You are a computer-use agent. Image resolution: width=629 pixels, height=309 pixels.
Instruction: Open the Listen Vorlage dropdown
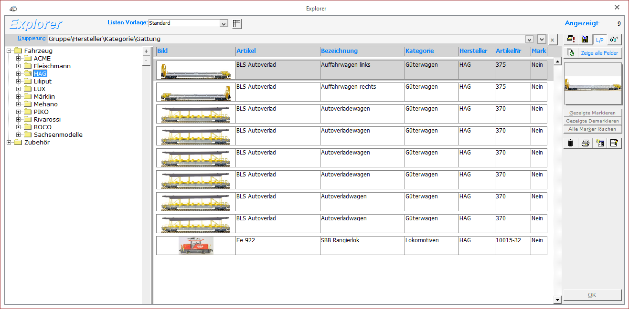224,23
